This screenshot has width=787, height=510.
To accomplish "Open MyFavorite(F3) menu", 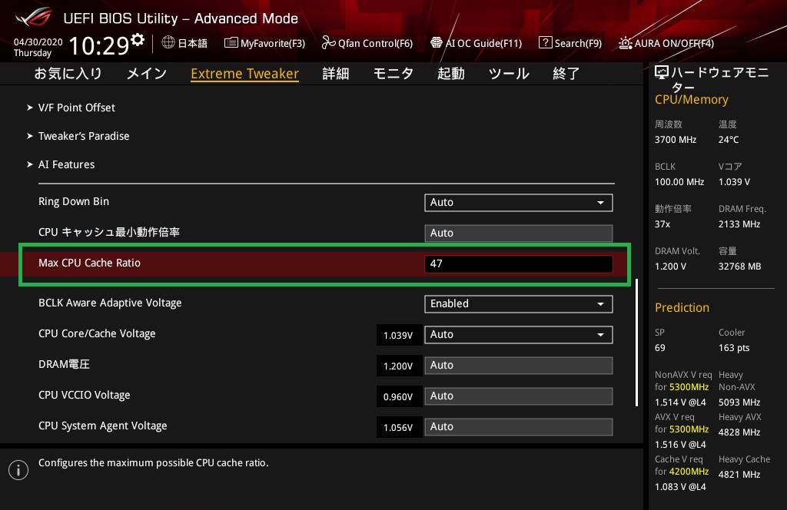I will point(273,43).
